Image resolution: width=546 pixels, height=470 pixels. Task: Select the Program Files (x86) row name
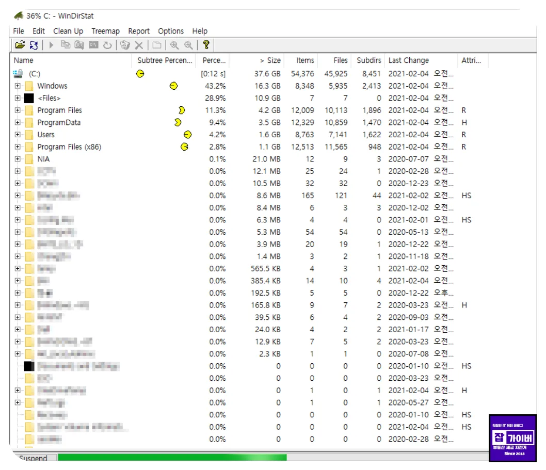[x=69, y=147]
